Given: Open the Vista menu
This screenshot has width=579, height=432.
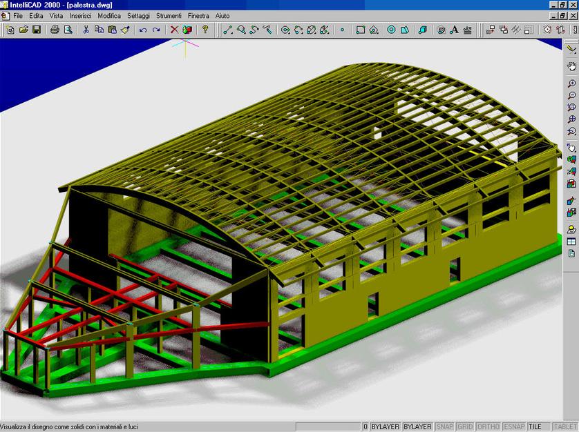Looking at the screenshot, I should point(56,15).
